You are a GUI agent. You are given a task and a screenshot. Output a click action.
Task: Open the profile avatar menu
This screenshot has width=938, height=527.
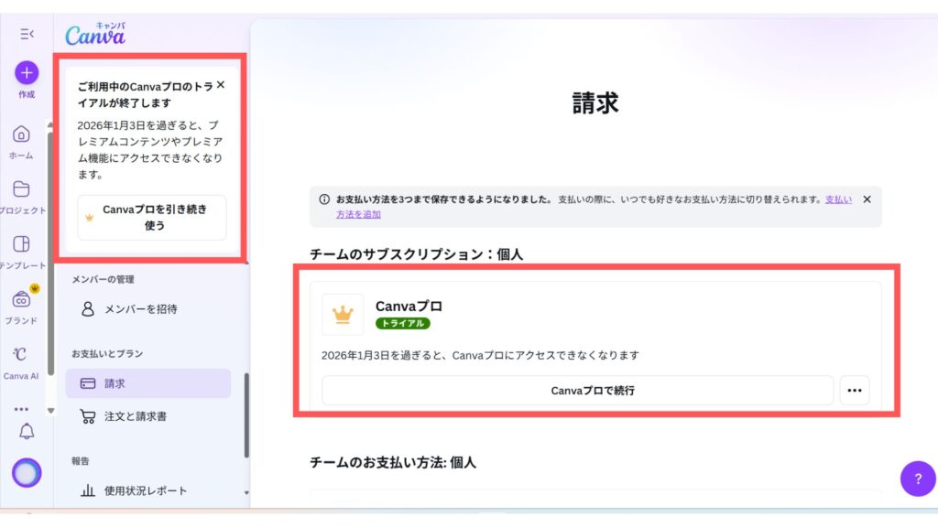click(27, 473)
